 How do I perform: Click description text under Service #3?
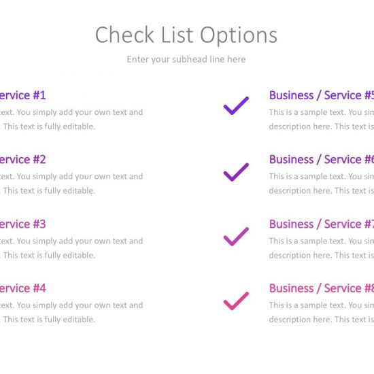pyautogui.click(x=71, y=248)
